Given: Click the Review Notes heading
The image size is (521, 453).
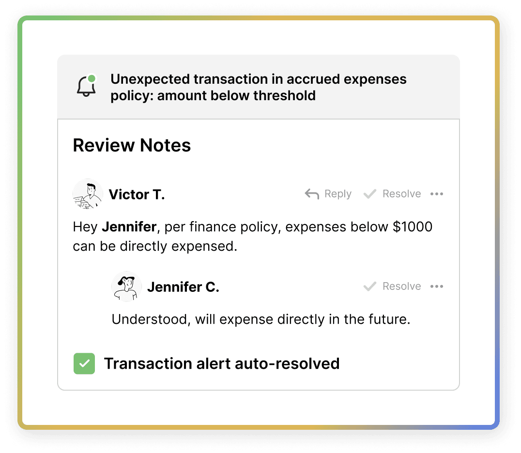Looking at the screenshot, I should click(x=132, y=145).
